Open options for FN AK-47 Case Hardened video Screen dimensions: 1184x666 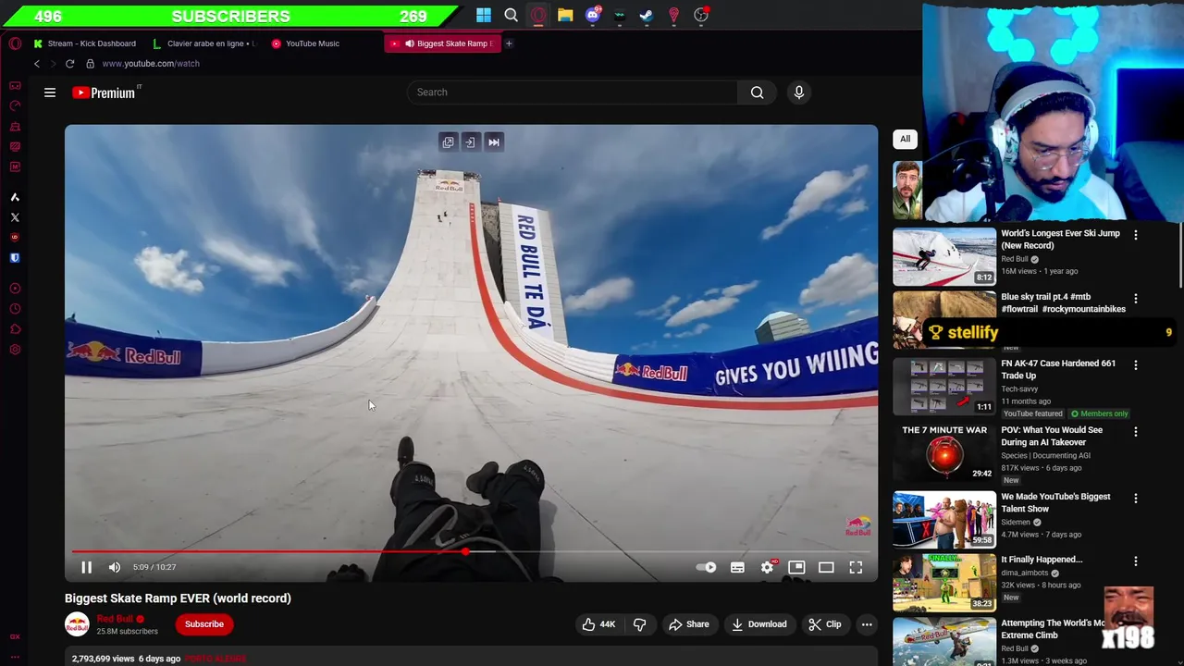(1135, 365)
